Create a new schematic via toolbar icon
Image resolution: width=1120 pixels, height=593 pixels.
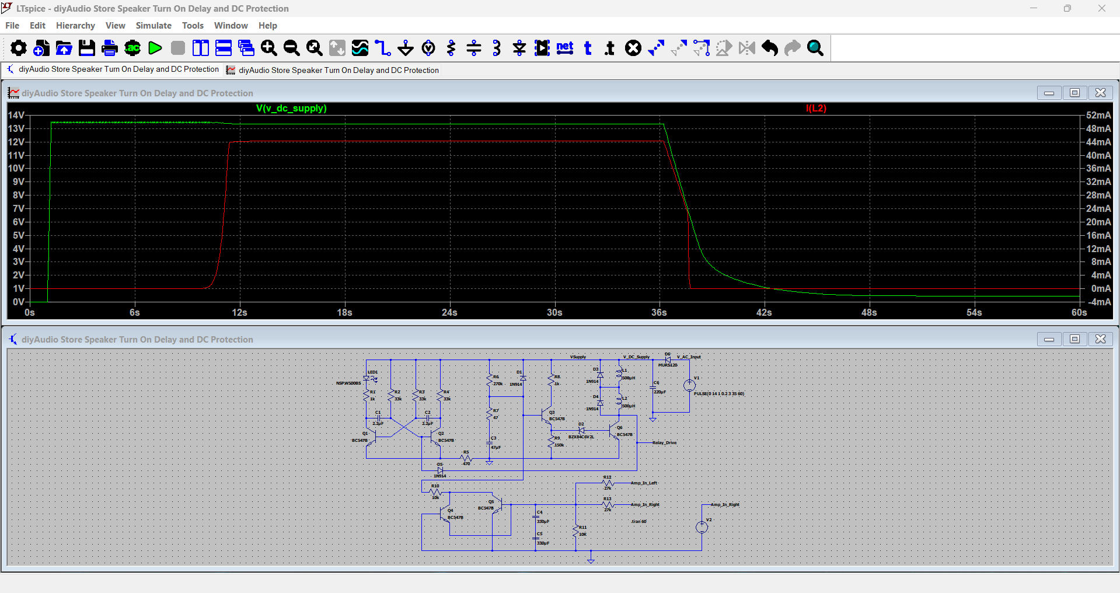point(41,48)
